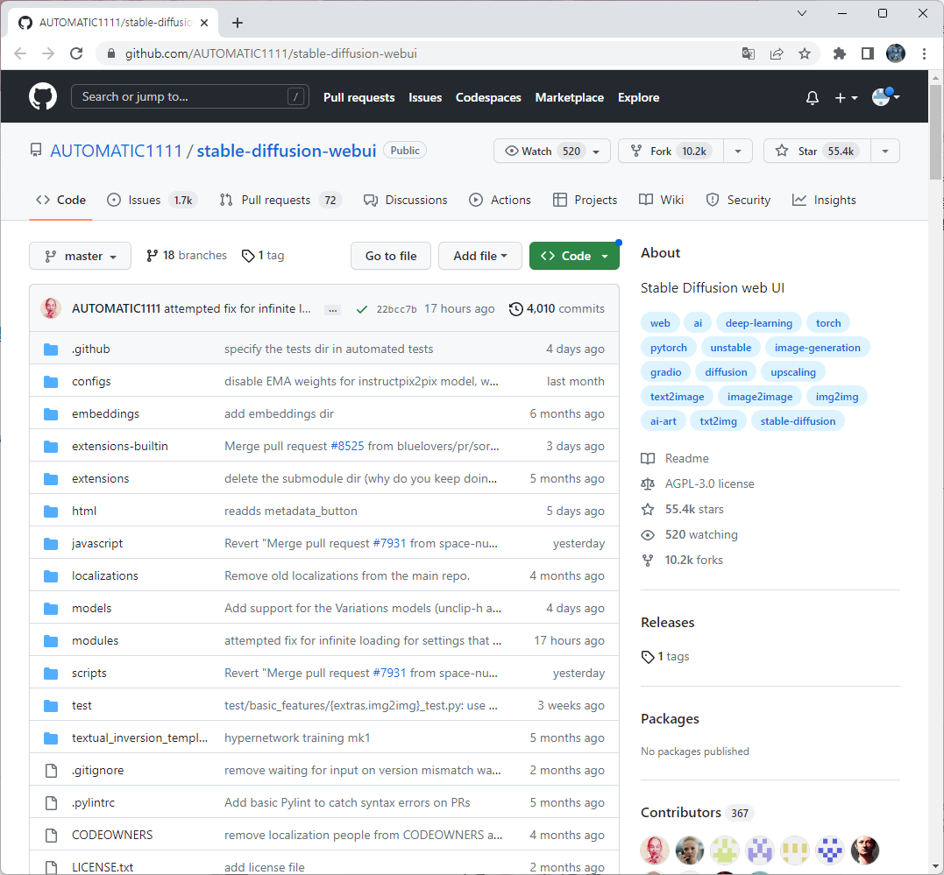The width and height of the screenshot is (944, 875).
Task: Open the modules folder
Action: click(x=96, y=641)
